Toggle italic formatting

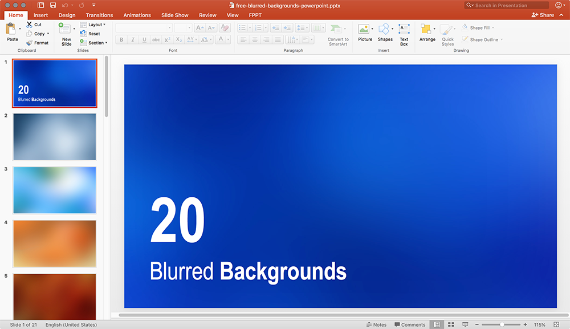coord(132,39)
